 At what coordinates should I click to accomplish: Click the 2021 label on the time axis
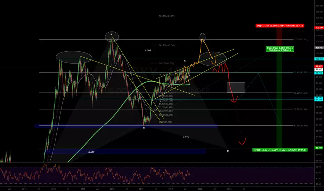(229, 189)
